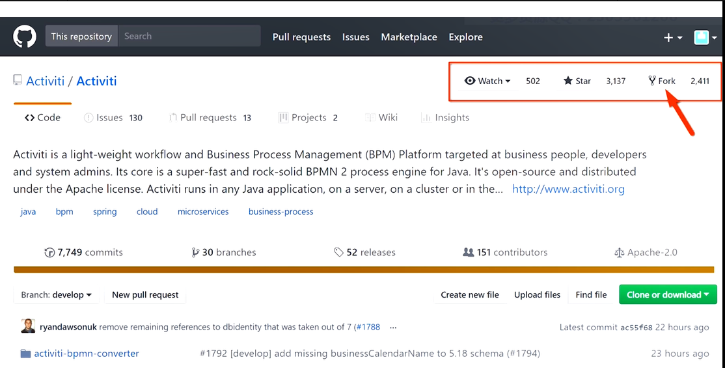Viewport: 725px width, 368px height.
Task: Click the activiti-bpmn-converter folder icon
Action: 26,354
